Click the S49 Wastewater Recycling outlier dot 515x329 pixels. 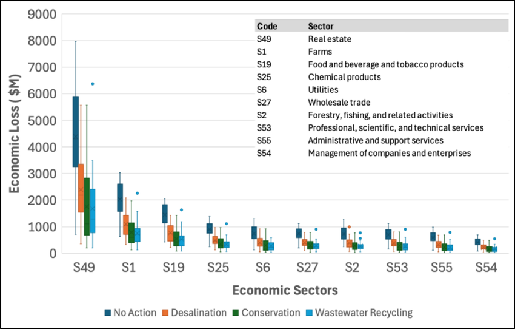pyautogui.click(x=93, y=84)
